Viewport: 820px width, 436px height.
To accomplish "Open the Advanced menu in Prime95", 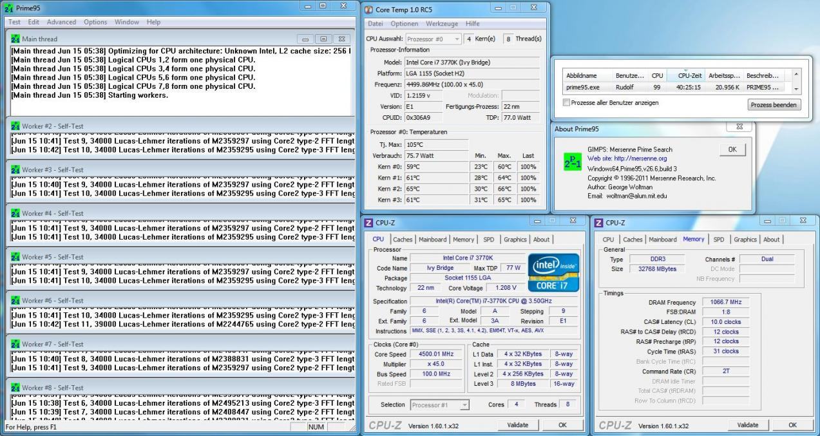I will click(x=61, y=22).
